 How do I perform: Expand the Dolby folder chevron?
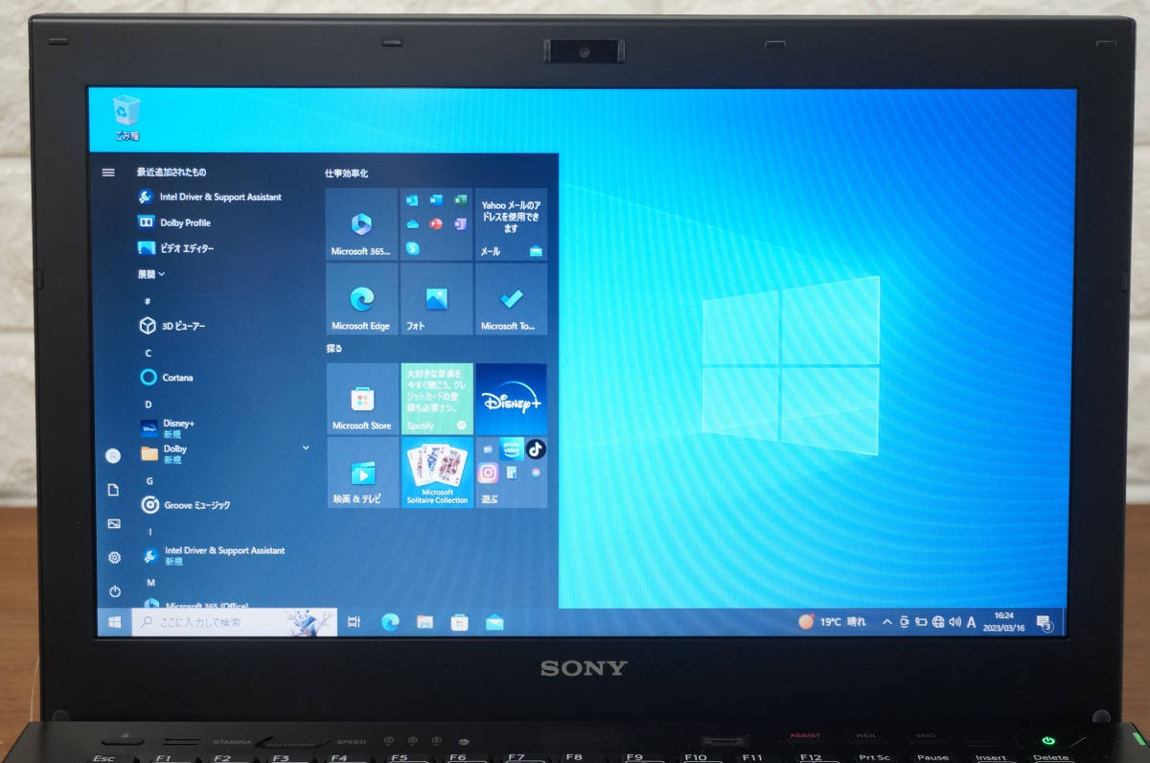306,448
